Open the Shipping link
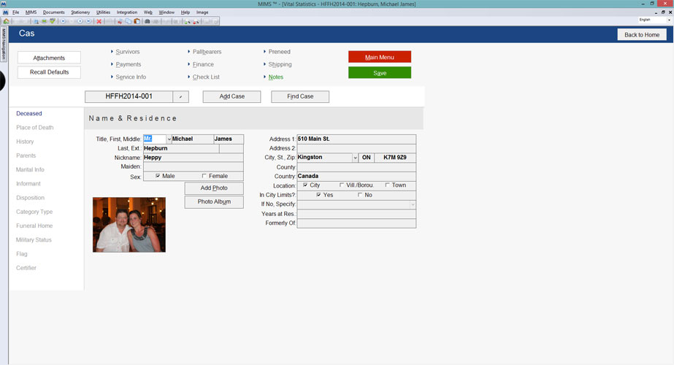The width and height of the screenshot is (674, 365). (280, 64)
